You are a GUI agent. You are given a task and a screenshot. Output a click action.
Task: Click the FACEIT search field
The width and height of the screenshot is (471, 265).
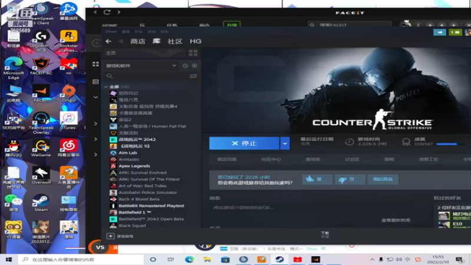(350, 25)
